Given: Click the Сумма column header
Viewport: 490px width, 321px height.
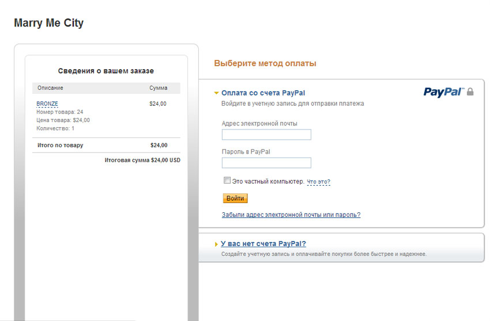Looking at the screenshot, I should 158,88.
